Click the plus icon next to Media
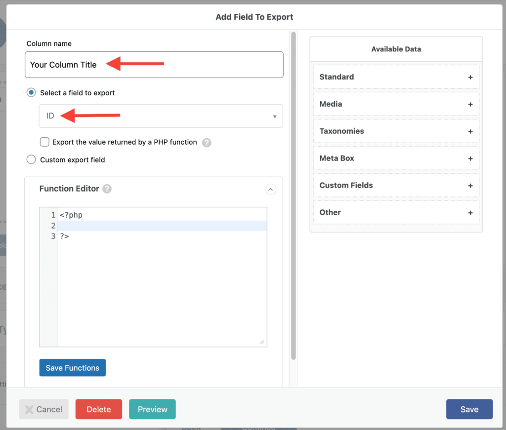506x430 pixels. (470, 104)
